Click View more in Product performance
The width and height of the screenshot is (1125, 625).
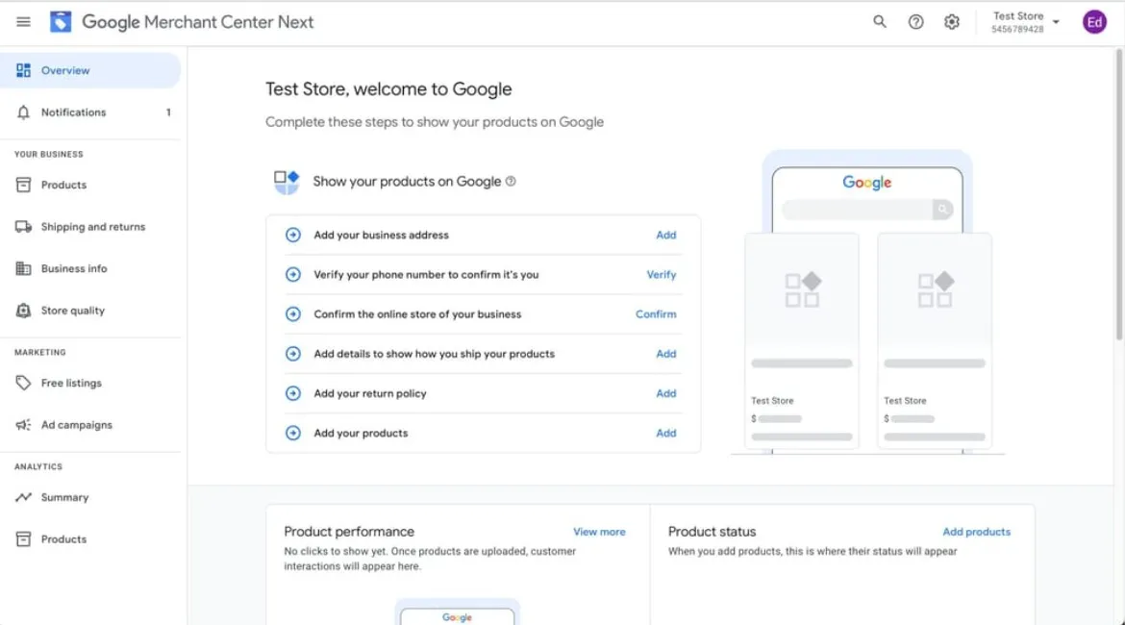[599, 531]
